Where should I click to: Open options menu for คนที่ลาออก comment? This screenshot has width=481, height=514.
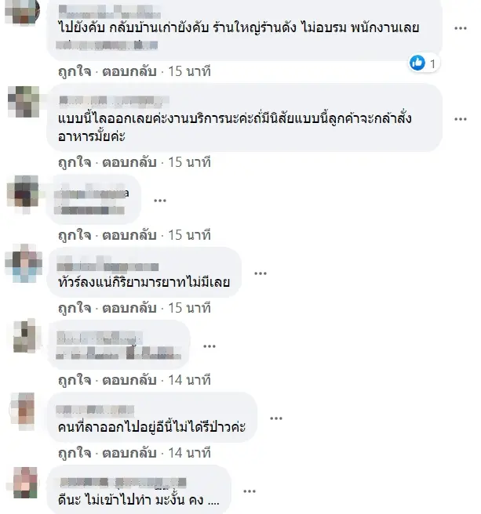pyautogui.click(x=276, y=418)
